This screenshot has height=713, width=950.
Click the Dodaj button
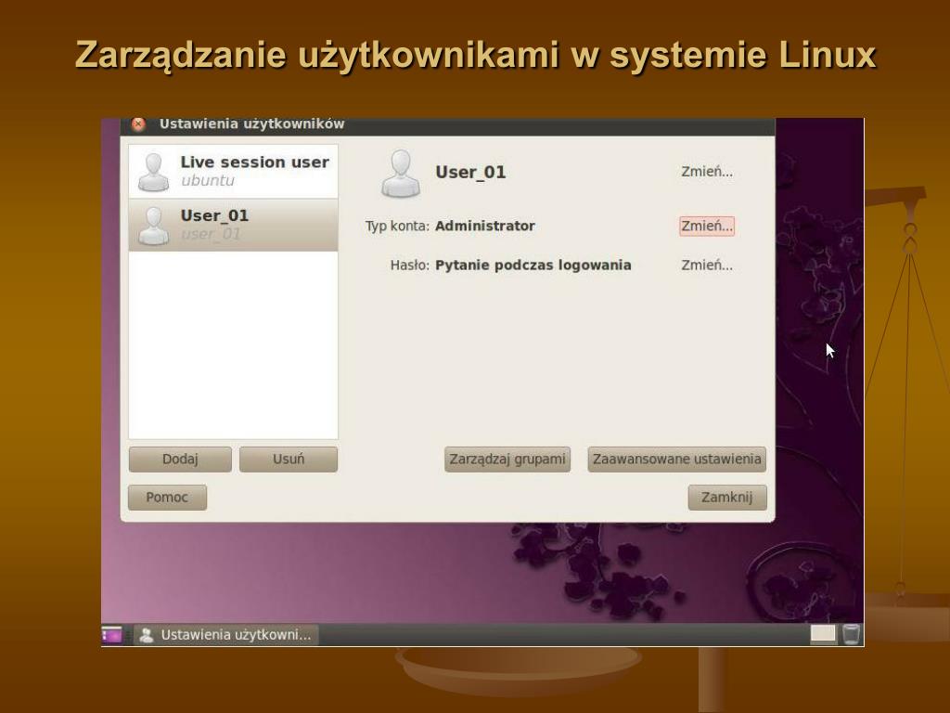click(x=180, y=459)
